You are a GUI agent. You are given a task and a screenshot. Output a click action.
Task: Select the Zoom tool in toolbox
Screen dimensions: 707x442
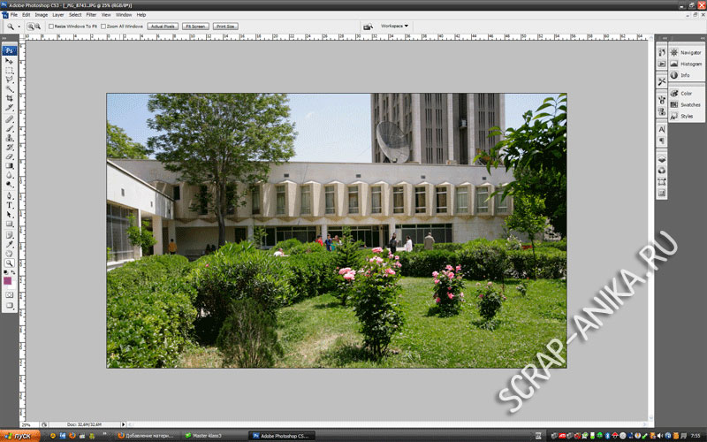coord(10,263)
